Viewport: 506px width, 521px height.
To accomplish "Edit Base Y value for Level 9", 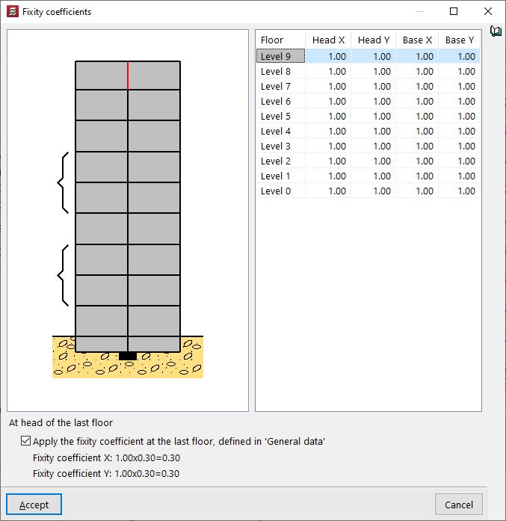I will pos(459,56).
